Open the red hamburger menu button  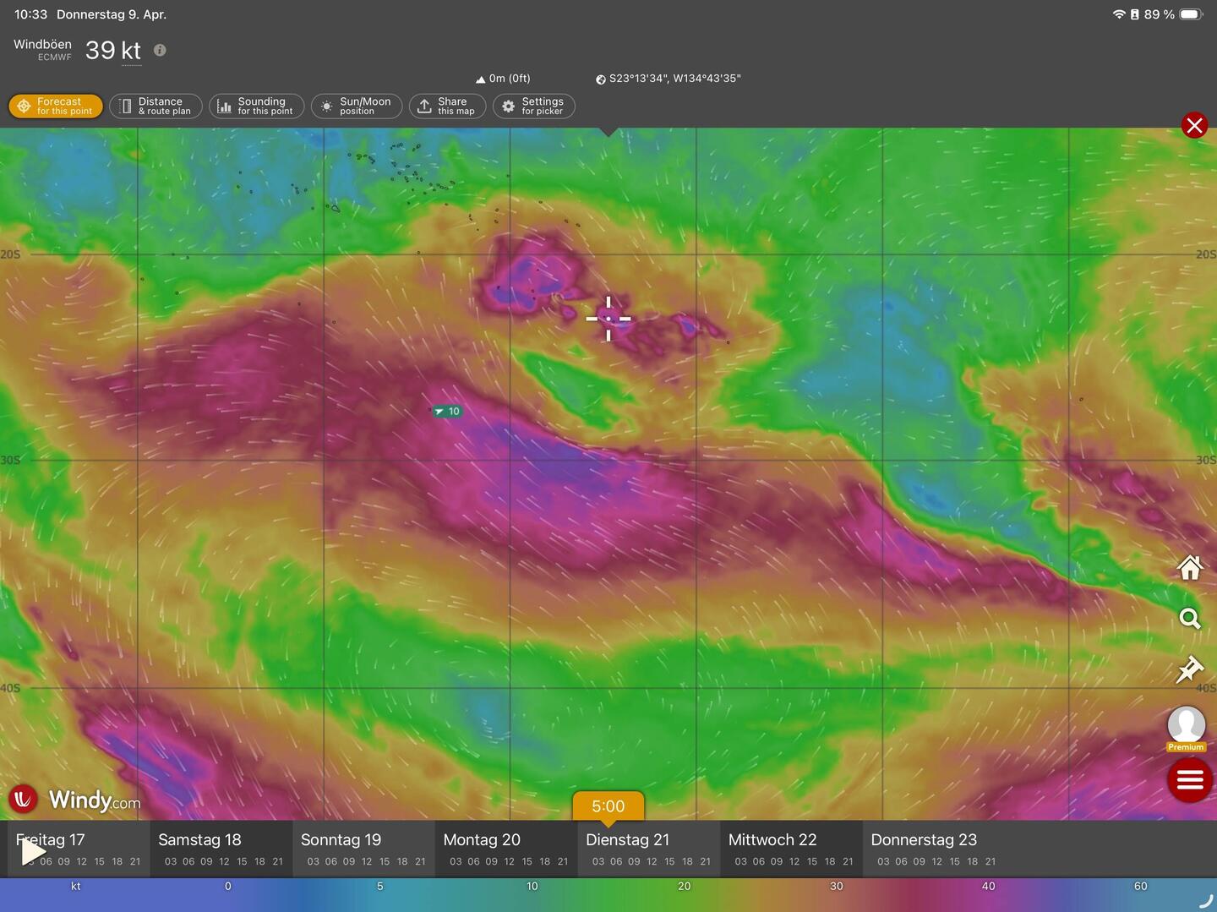tap(1190, 779)
